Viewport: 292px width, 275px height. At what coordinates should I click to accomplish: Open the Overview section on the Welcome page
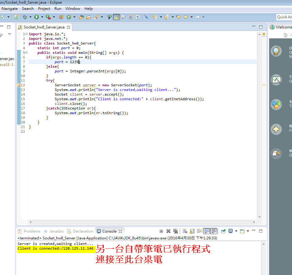(276, 51)
